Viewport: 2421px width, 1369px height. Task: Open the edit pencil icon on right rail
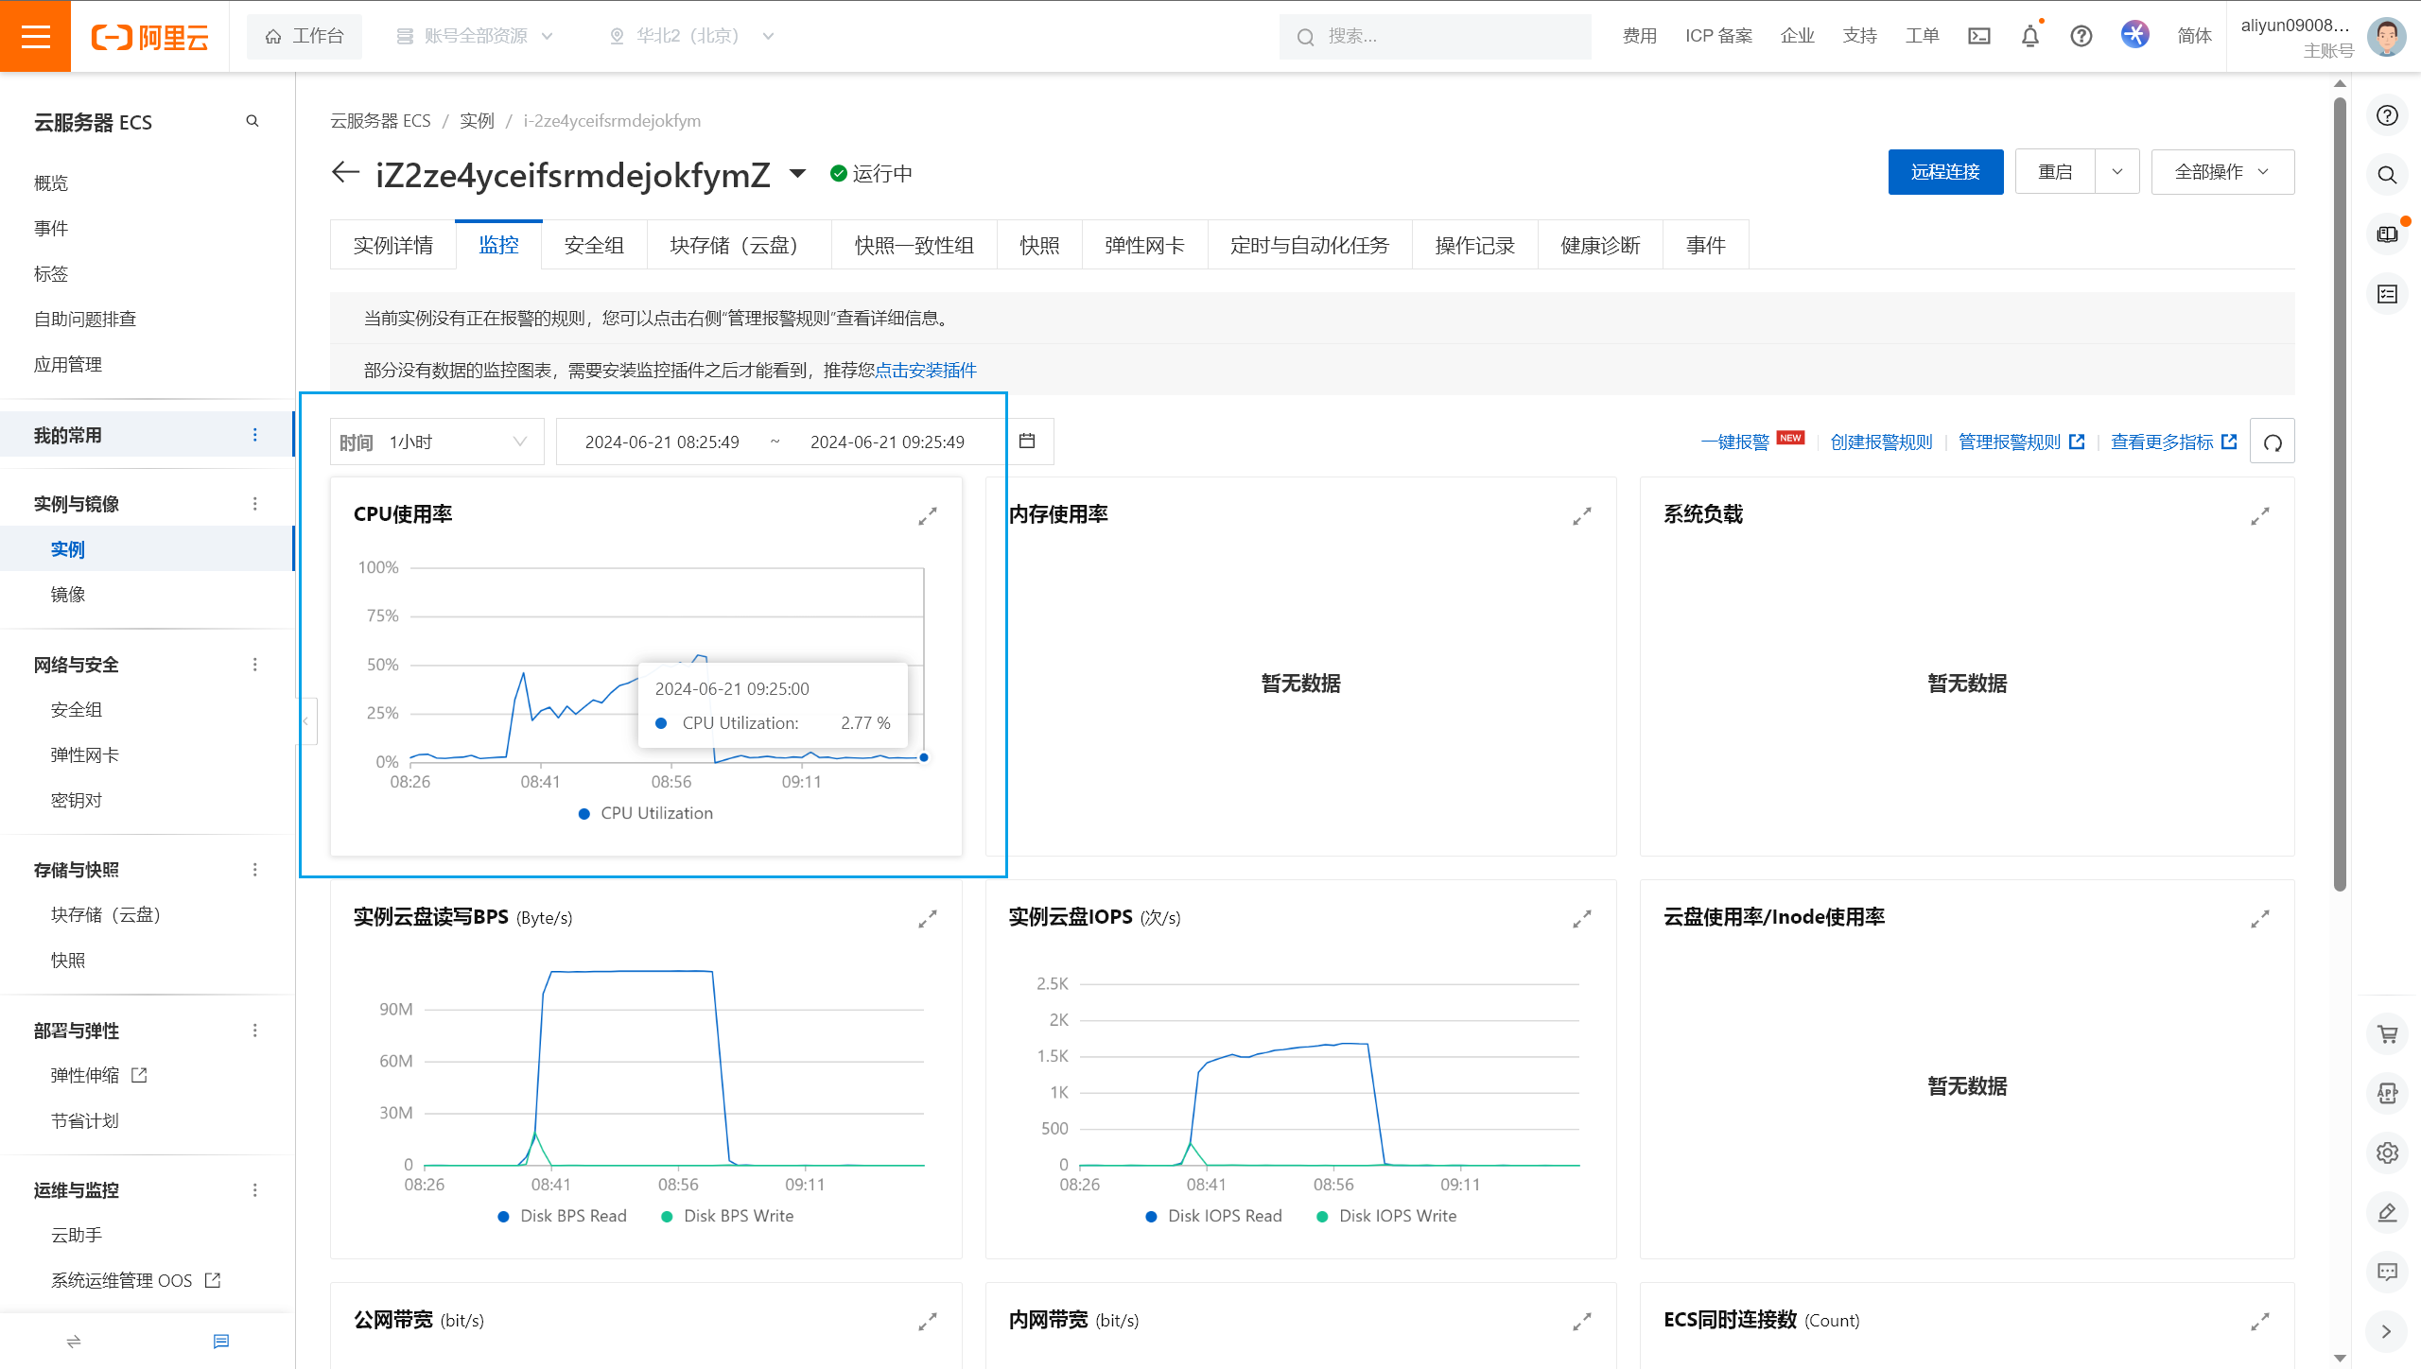click(2388, 1212)
